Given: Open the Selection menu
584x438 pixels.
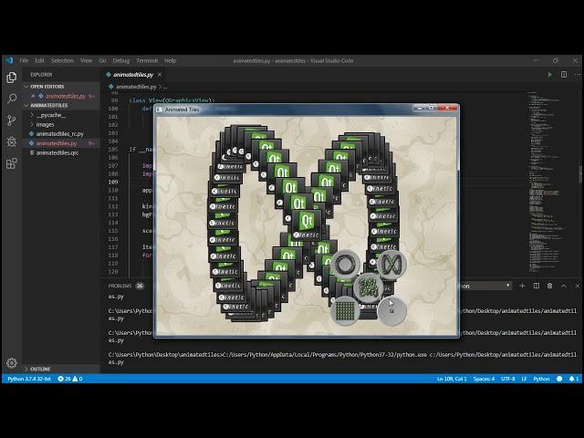Looking at the screenshot, I should (x=62, y=61).
